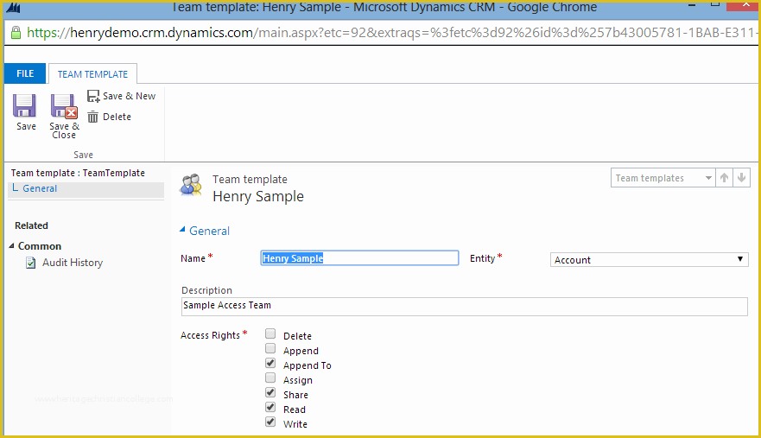Check the Assign access right

click(270, 378)
